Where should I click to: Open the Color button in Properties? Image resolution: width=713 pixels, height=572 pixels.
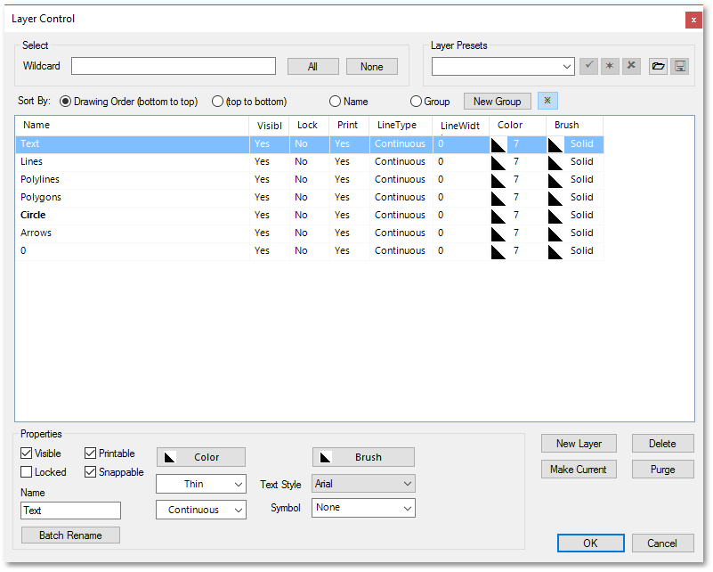pos(201,457)
